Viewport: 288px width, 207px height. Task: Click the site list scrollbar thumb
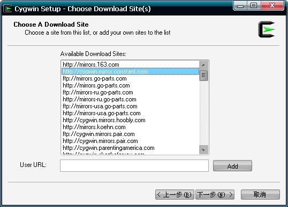(203, 75)
